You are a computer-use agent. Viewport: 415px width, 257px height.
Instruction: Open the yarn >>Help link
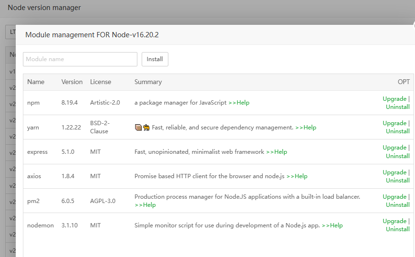(x=306, y=128)
